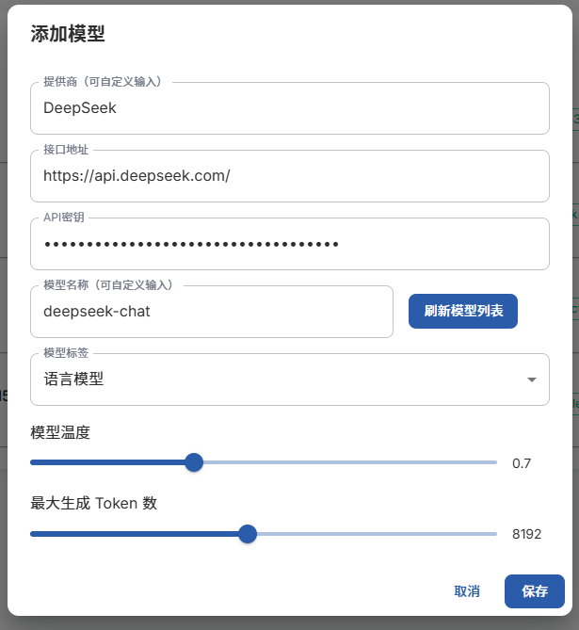Click 保存 to save the model
Viewport: 579px width, 630px height.
coord(535,591)
